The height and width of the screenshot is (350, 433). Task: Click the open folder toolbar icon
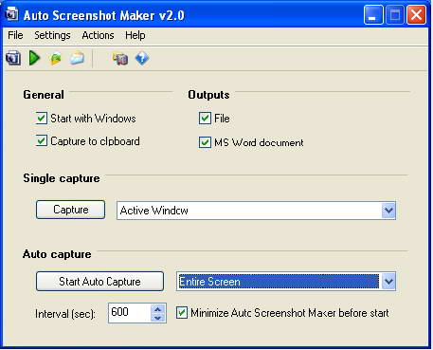pyautogui.click(x=77, y=59)
